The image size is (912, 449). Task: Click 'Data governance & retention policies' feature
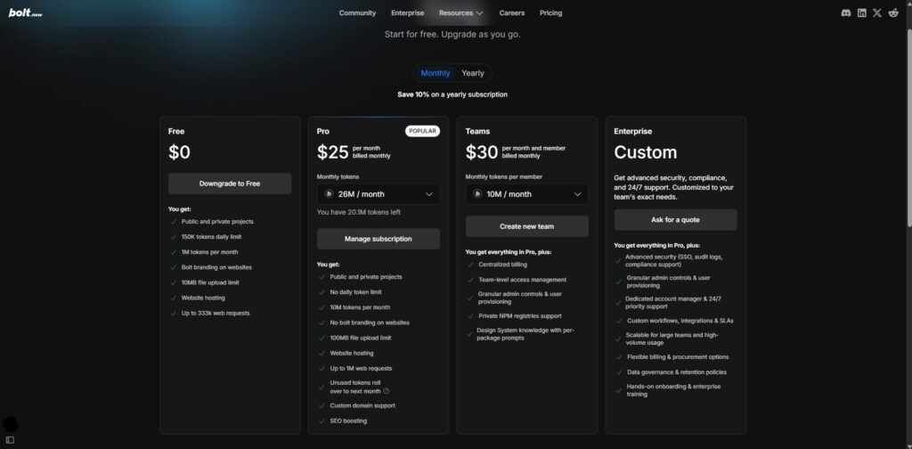click(x=677, y=372)
